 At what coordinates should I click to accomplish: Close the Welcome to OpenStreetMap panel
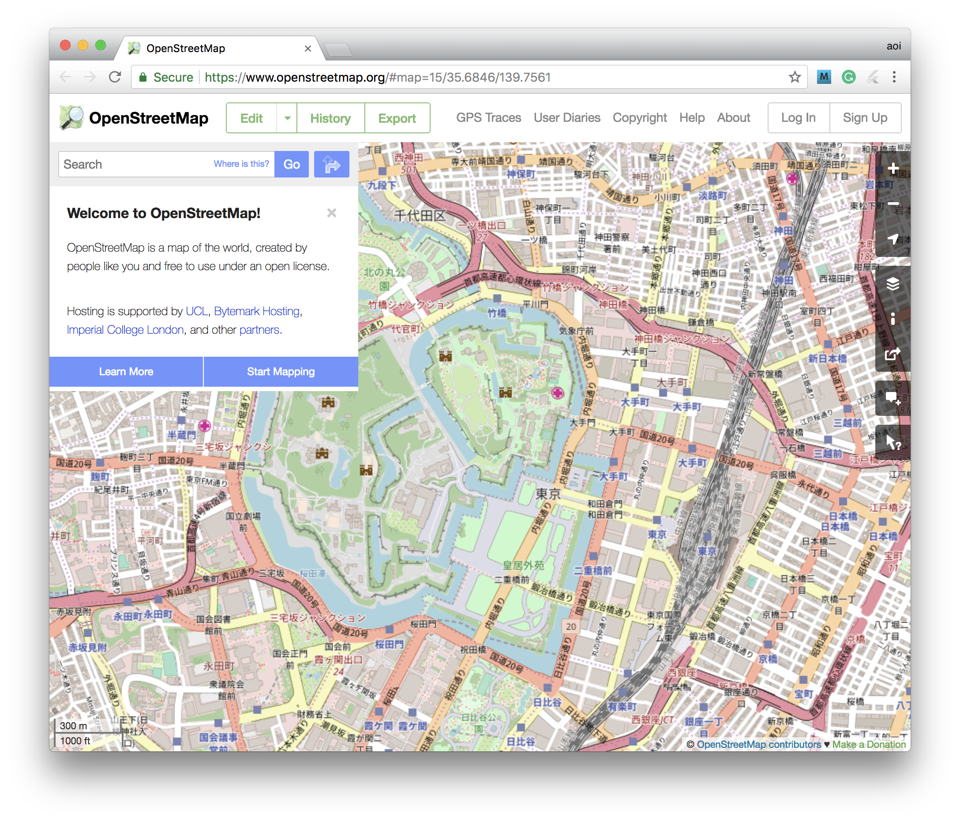(x=331, y=213)
